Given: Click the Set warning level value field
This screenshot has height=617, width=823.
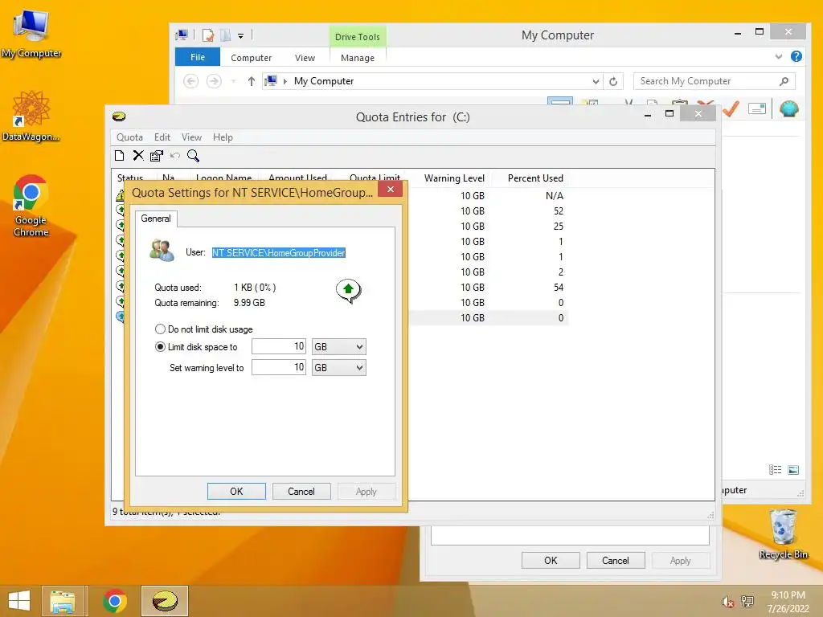Looking at the screenshot, I should (279, 367).
